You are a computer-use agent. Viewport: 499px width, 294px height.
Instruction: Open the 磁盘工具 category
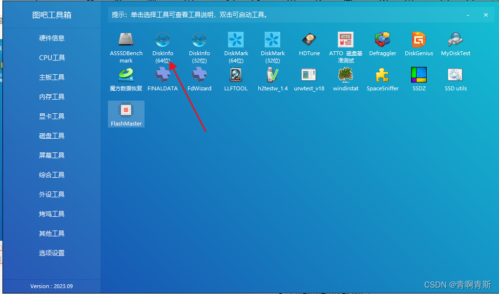pos(52,136)
